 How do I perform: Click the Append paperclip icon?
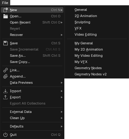[x=6, y=76]
